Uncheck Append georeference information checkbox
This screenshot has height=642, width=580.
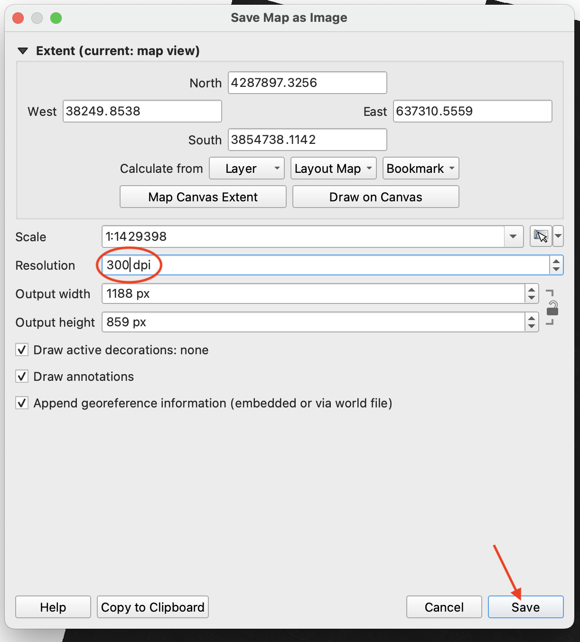point(22,403)
